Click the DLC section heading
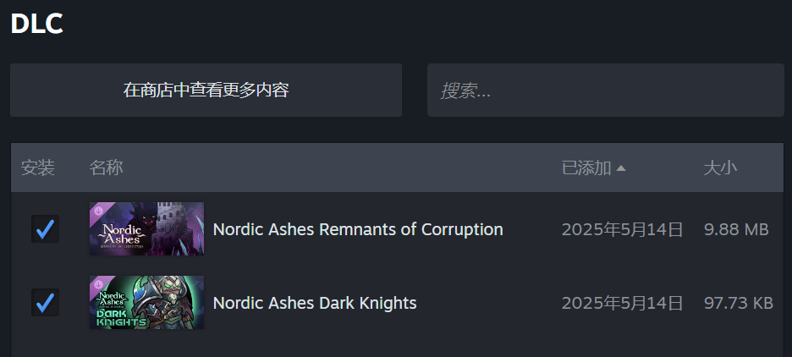The width and height of the screenshot is (792, 357). click(x=37, y=24)
